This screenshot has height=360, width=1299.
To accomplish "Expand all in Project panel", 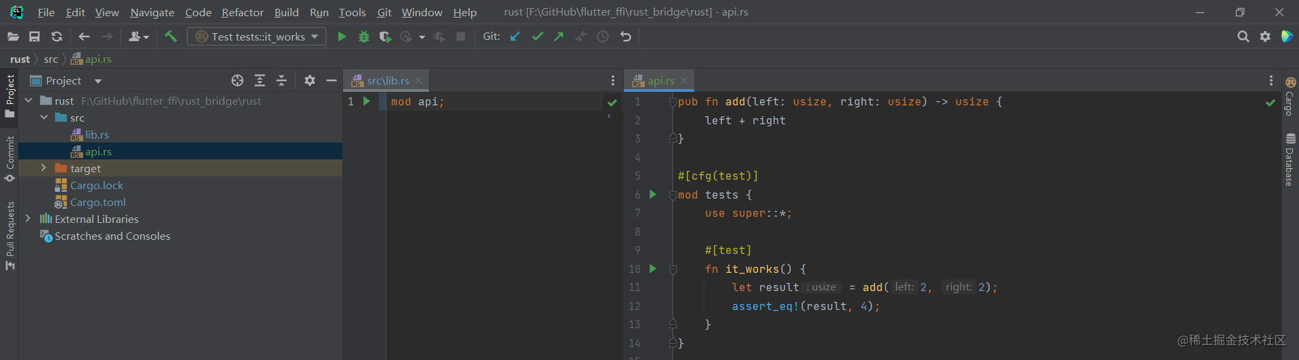I will 260,80.
